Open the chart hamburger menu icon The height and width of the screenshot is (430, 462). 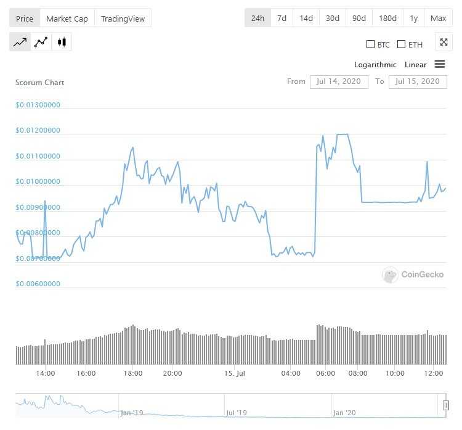[440, 64]
